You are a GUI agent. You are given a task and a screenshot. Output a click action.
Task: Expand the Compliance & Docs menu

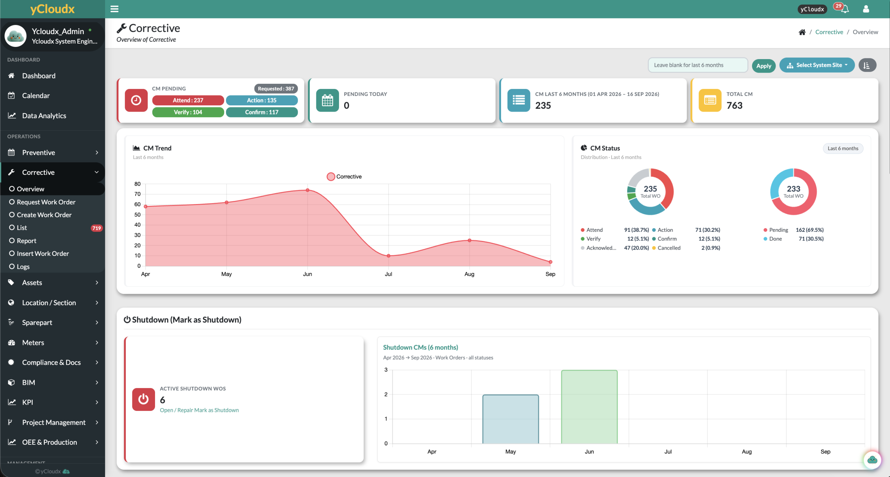point(52,362)
